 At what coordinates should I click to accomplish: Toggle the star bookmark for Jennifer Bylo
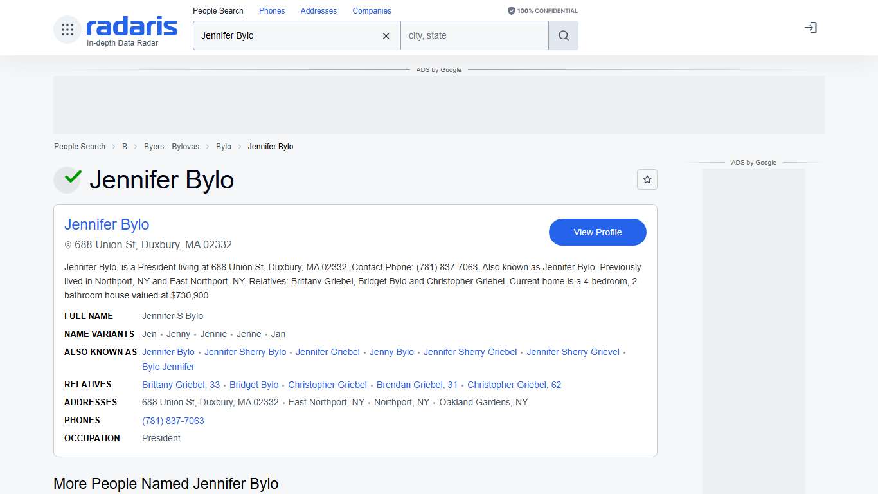[647, 179]
